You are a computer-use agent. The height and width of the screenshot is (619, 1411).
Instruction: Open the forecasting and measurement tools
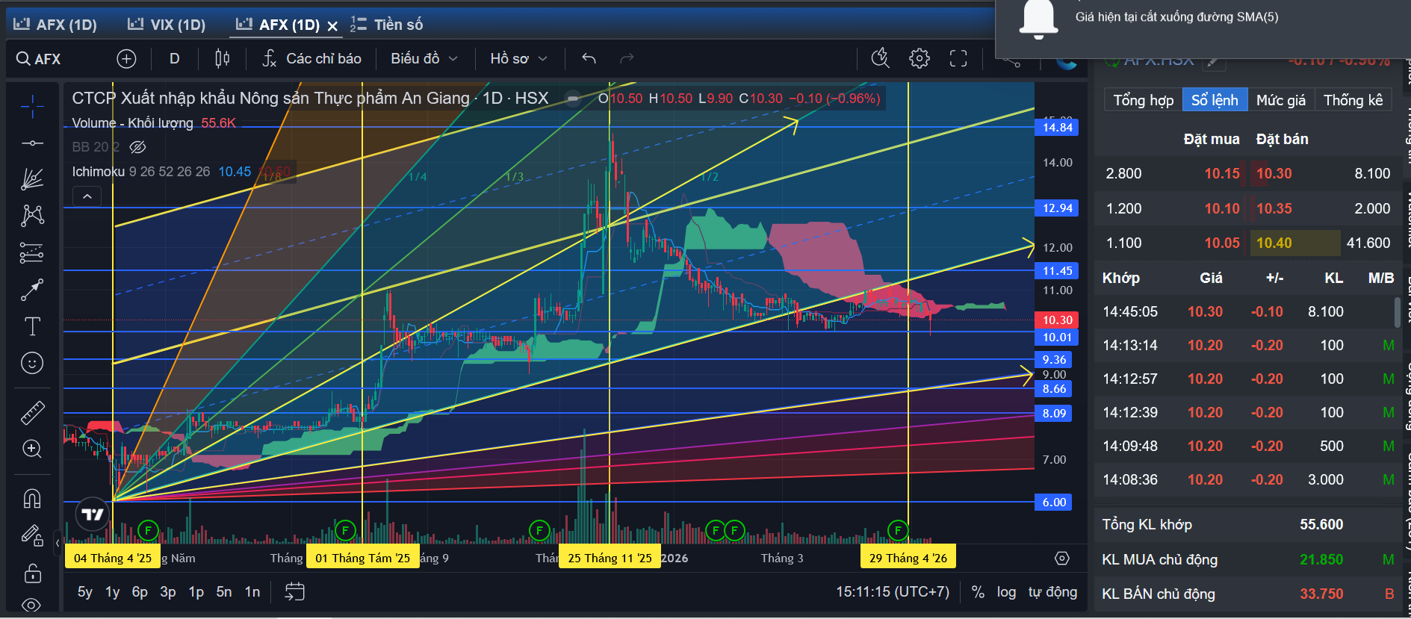32,253
